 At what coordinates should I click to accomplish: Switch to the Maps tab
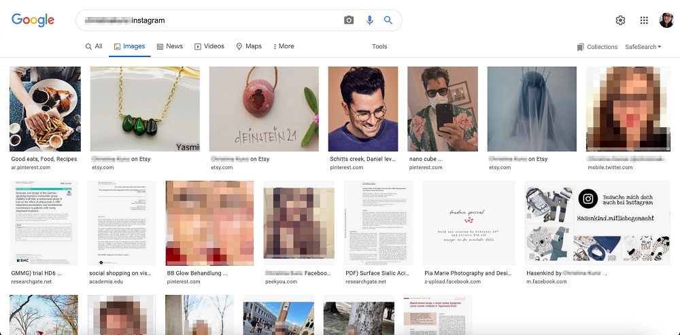point(249,46)
